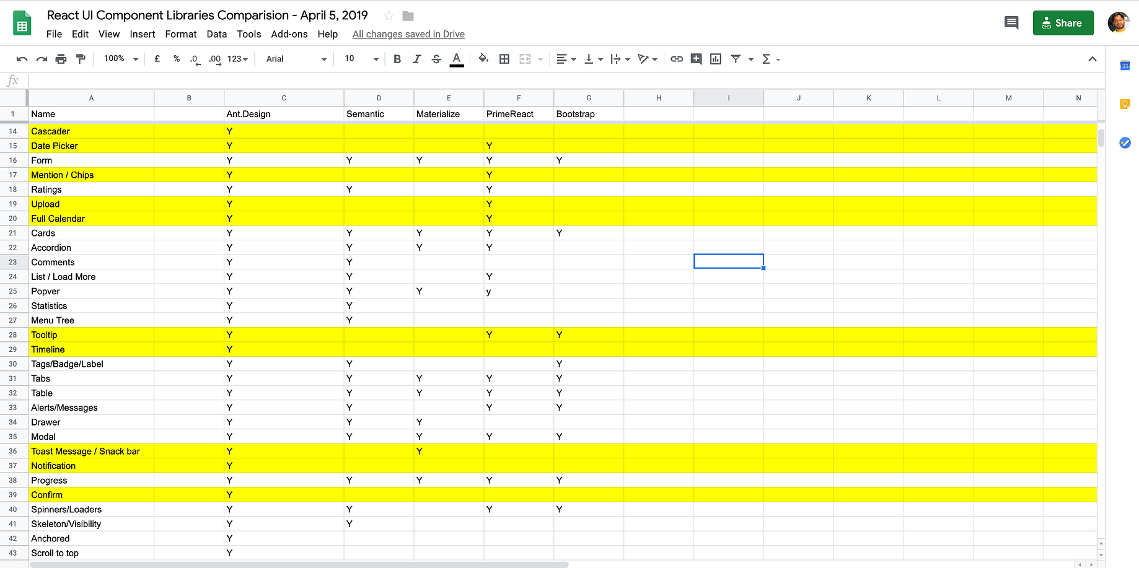Viewport: 1139px width, 568px height.
Task: Open the Google account avatar
Action: point(1118,23)
